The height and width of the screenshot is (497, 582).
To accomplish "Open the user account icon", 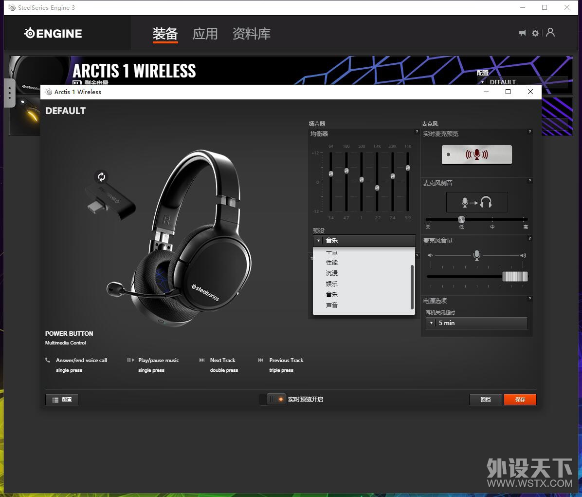I will pos(550,33).
